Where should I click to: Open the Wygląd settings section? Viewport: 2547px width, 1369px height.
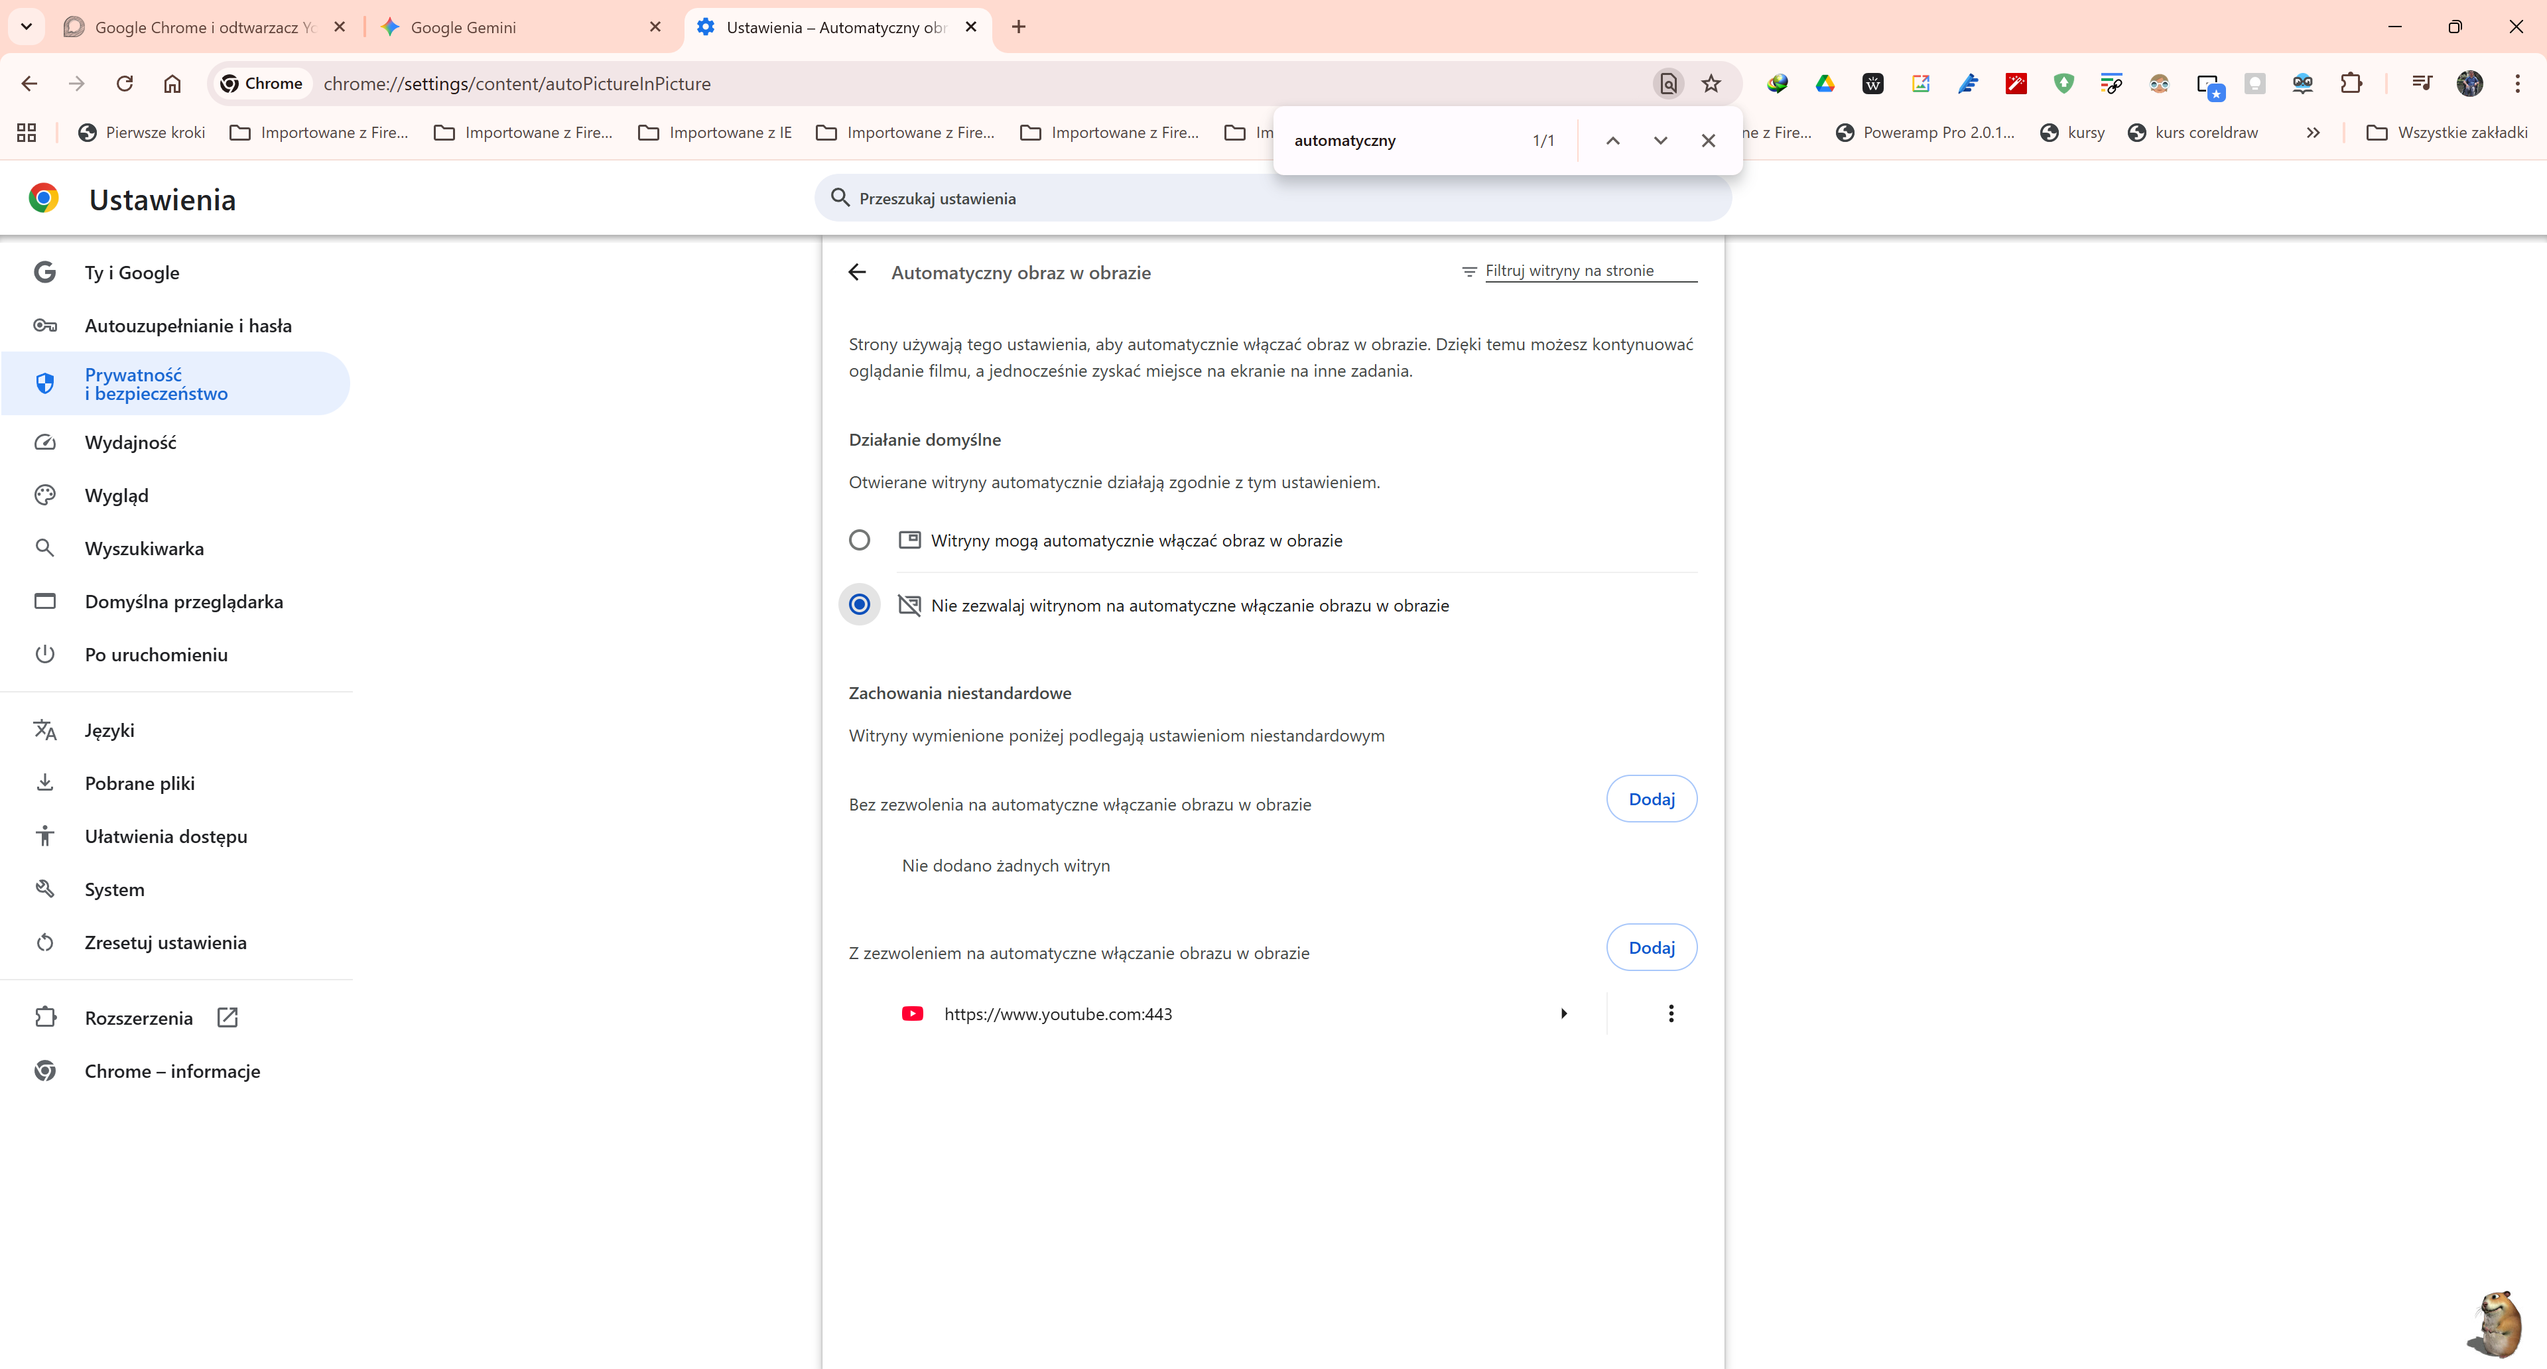tap(117, 495)
